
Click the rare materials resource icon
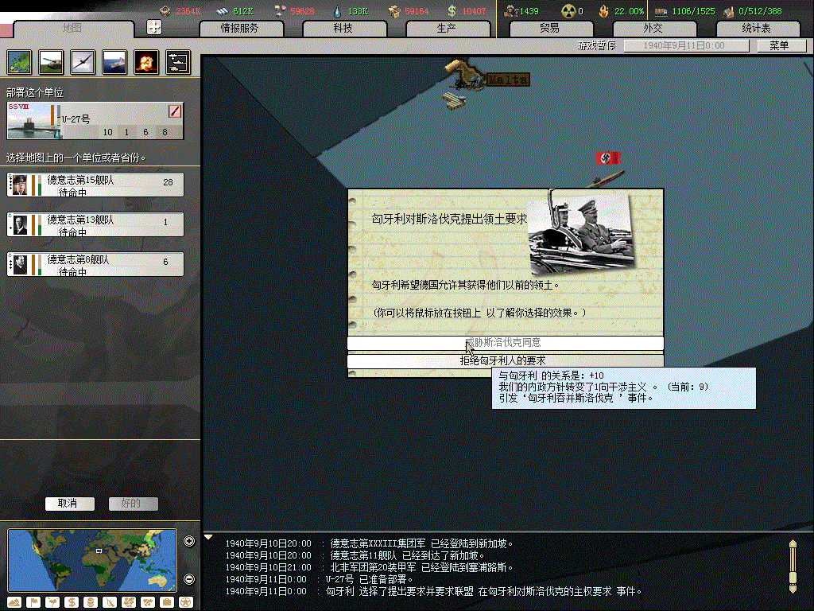tap(281, 11)
